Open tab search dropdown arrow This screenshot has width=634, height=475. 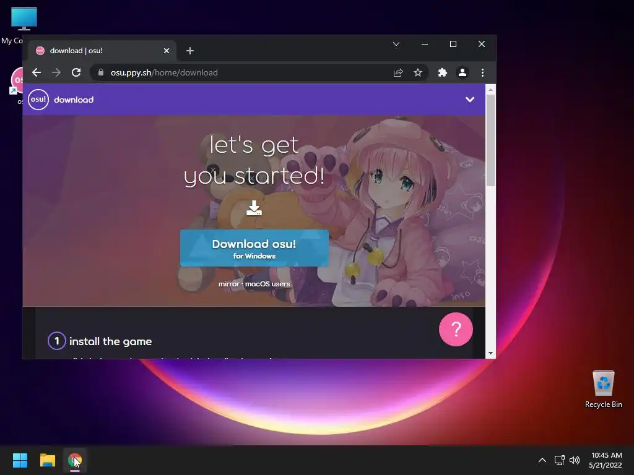(396, 44)
